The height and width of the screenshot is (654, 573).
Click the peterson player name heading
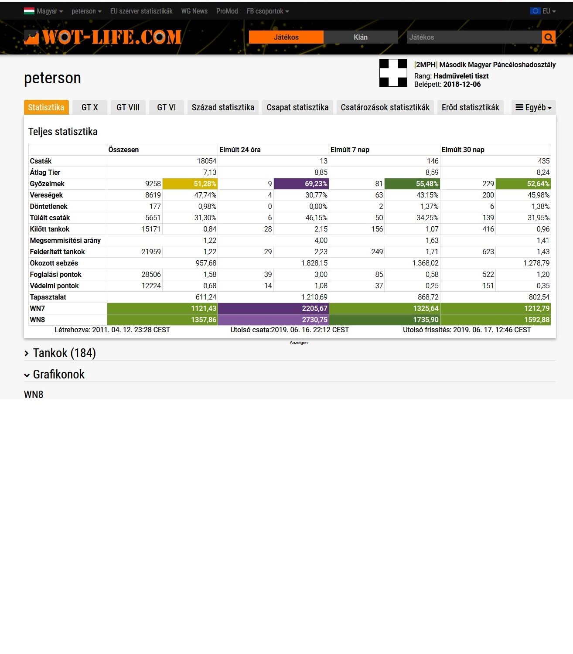coord(52,78)
